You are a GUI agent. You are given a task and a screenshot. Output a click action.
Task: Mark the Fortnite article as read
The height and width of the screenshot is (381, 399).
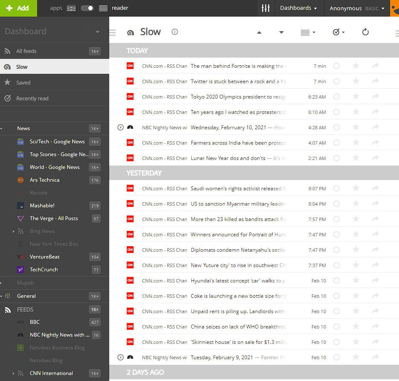pyautogui.click(x=336, y=66)
